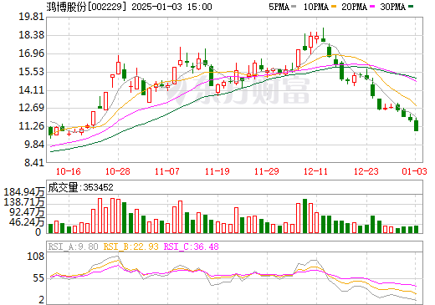Select the 11-29 date axis label
The height and width of the screenshot is (305, 435).
(267, 171)
